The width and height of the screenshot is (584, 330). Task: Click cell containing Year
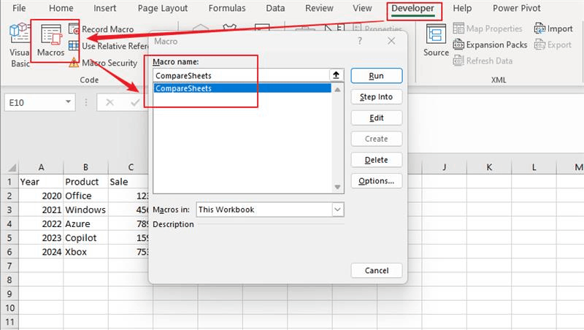[x=41, y=182]
